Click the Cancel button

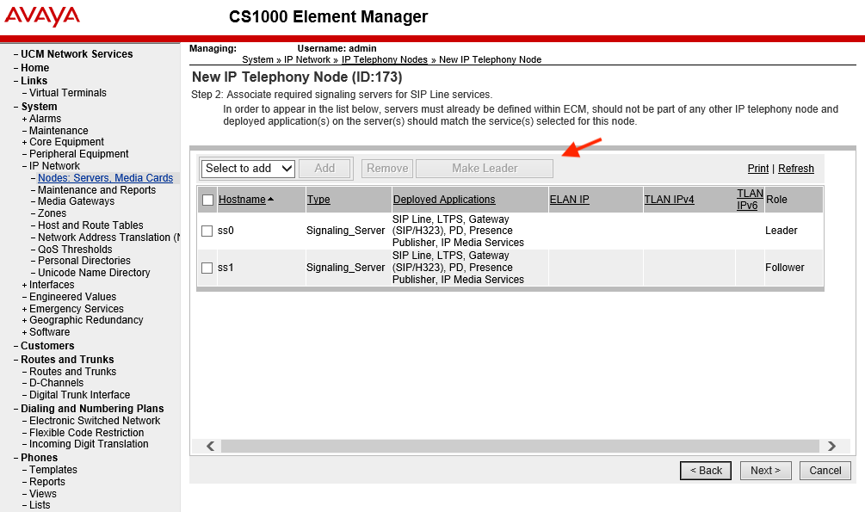825,471
